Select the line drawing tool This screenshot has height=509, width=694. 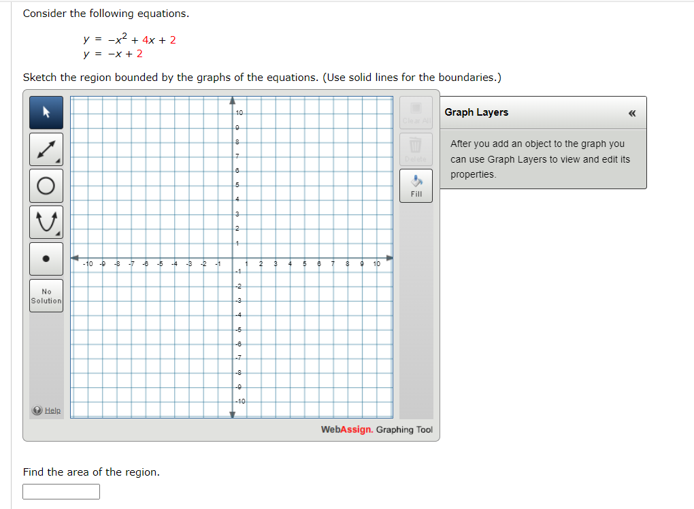[46, 148]
